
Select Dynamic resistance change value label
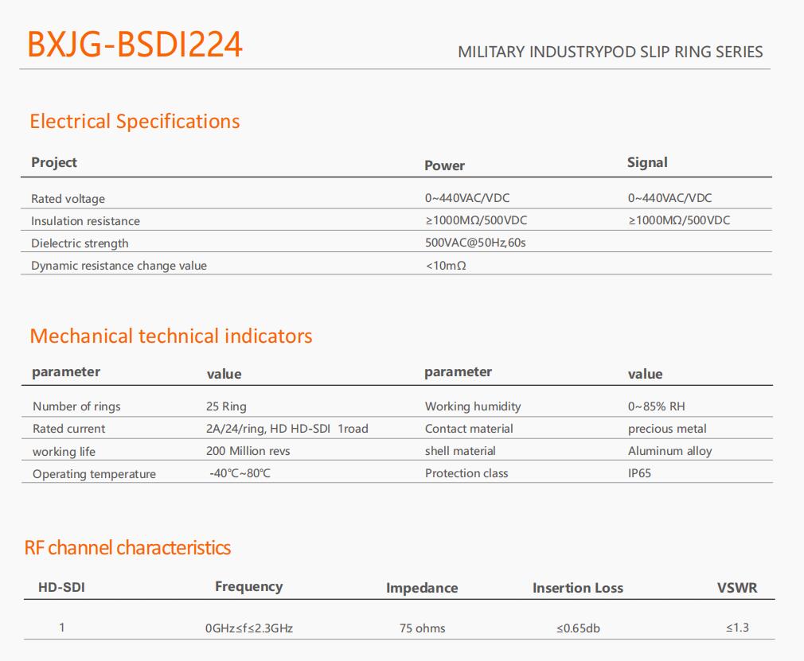click(x=119, y=266)
